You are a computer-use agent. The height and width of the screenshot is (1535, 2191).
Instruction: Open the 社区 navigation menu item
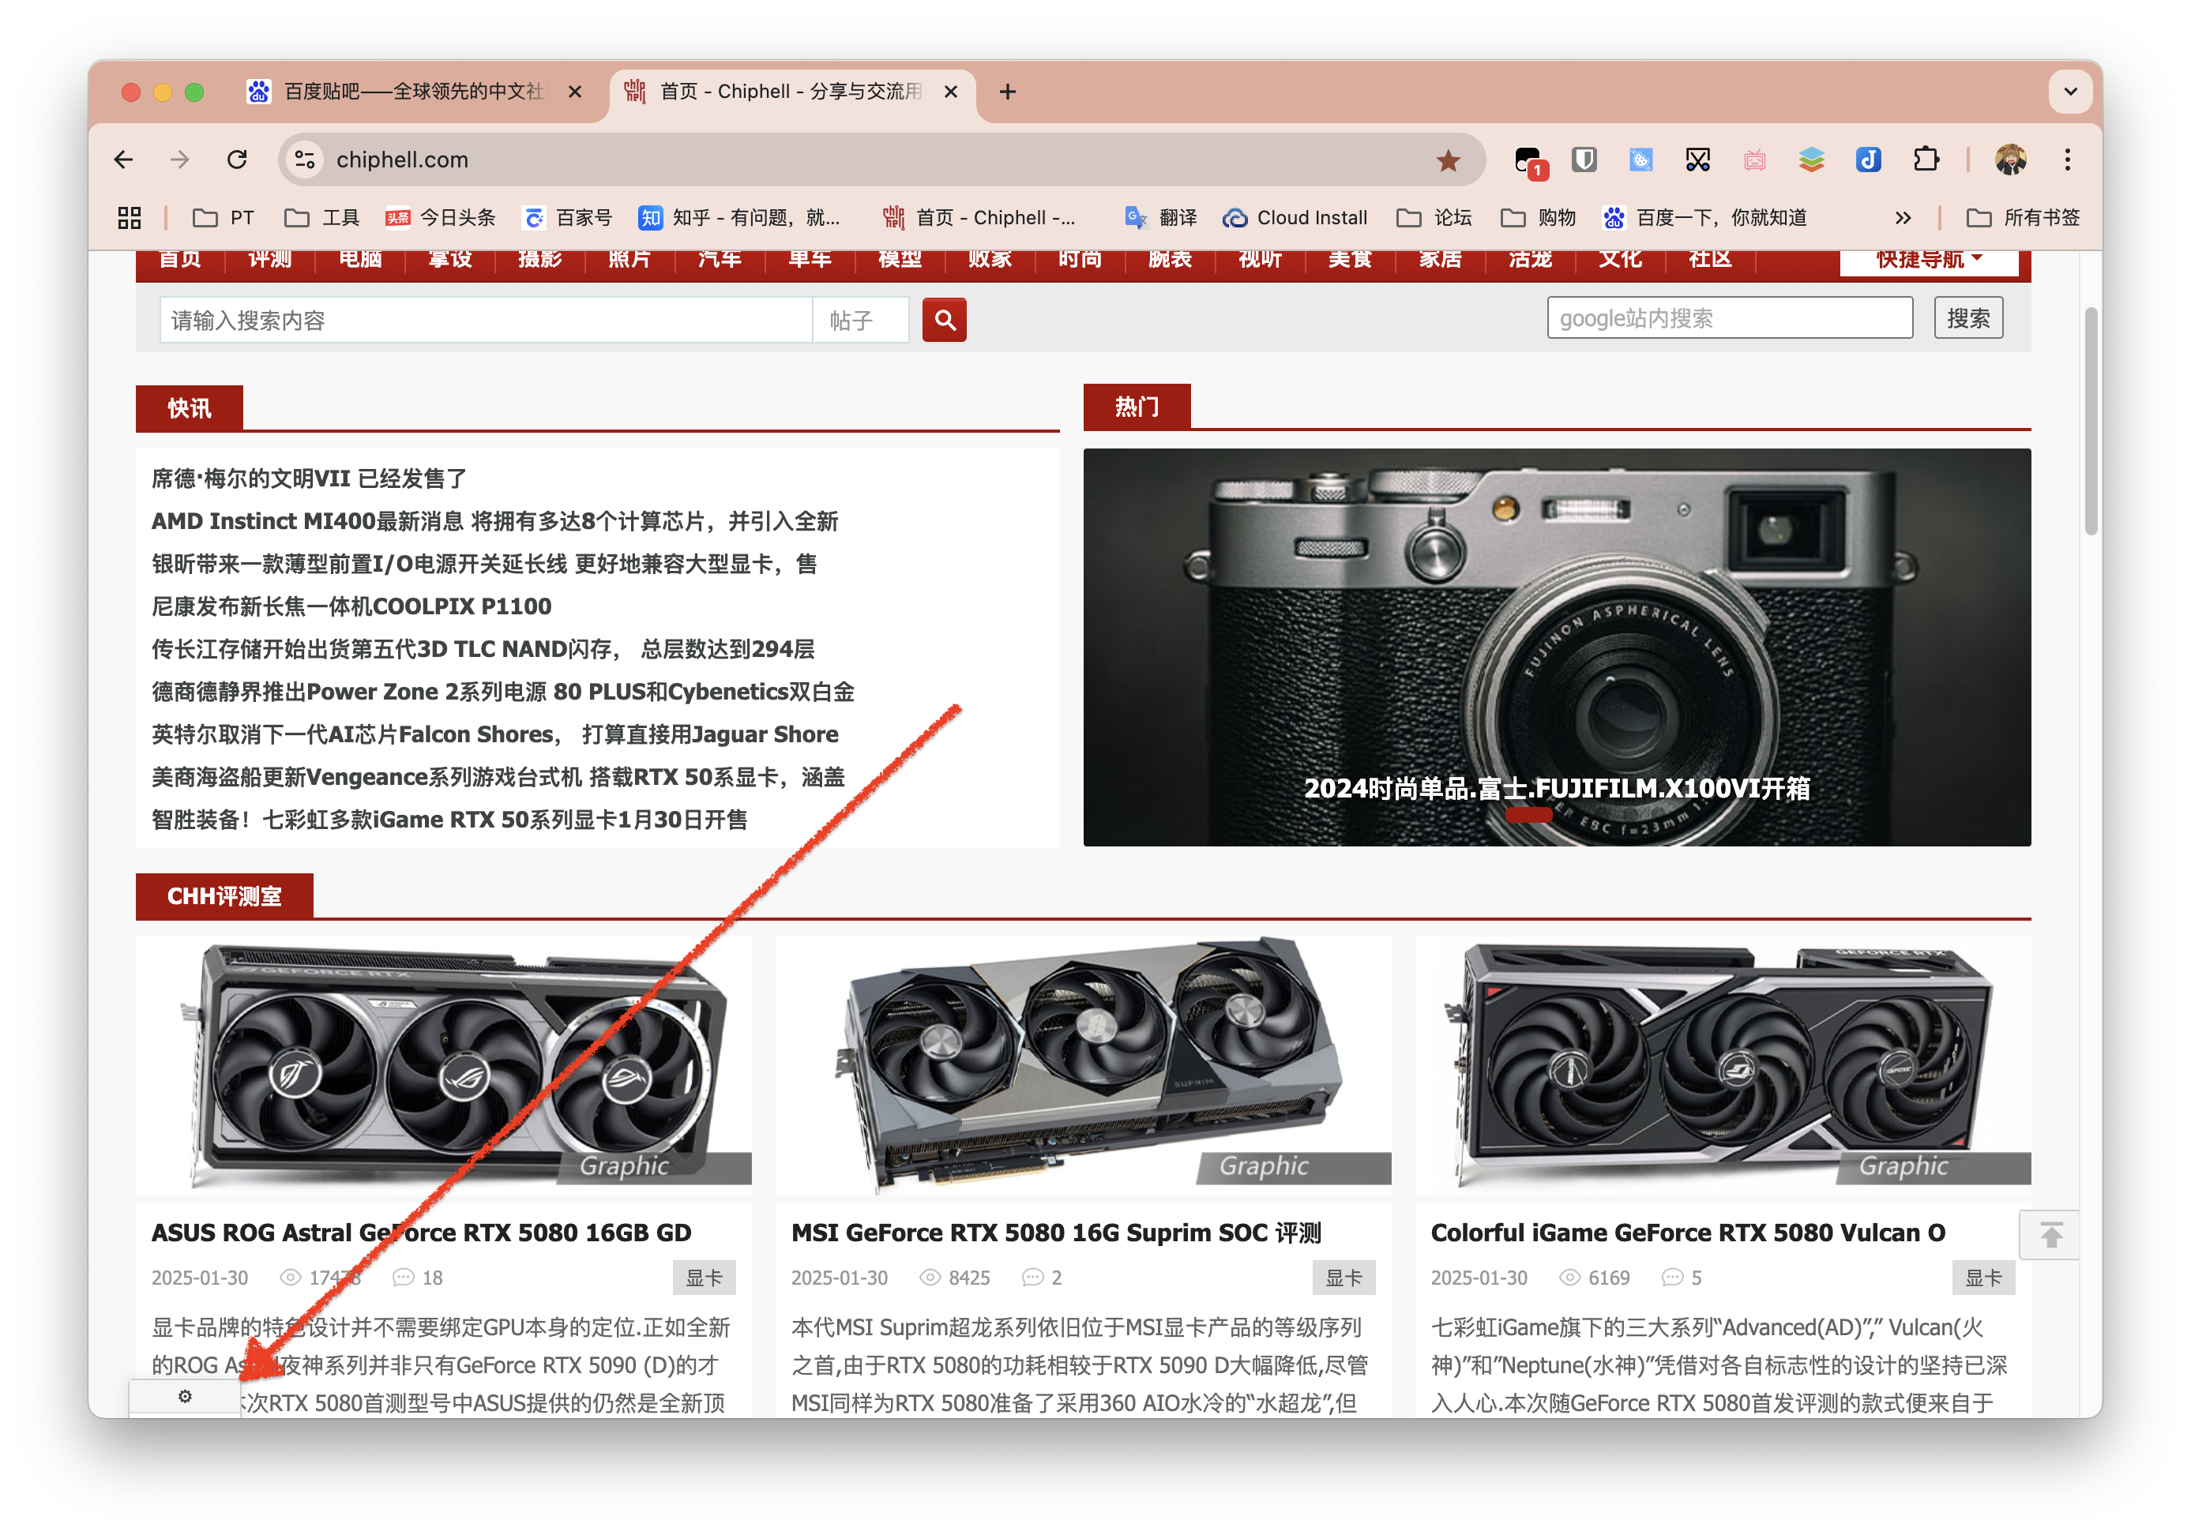pos(1709,261)
